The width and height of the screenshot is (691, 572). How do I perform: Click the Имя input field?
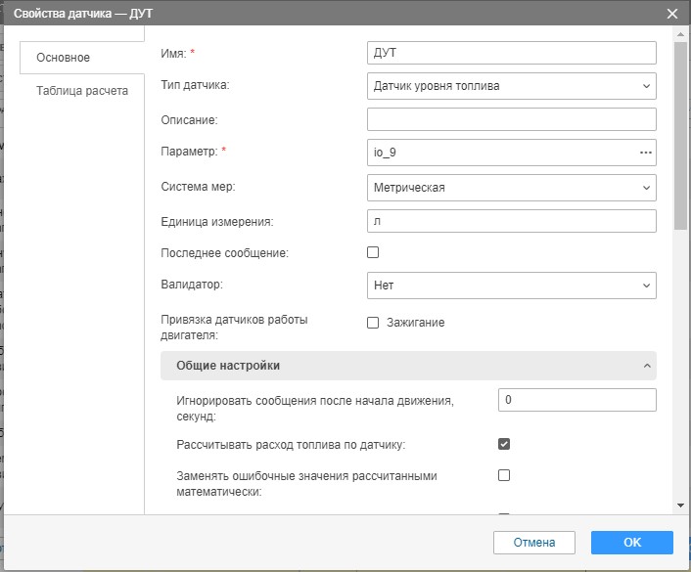511,53
